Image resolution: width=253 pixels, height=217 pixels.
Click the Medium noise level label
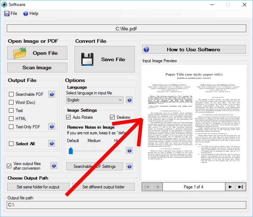click(94, 141)
